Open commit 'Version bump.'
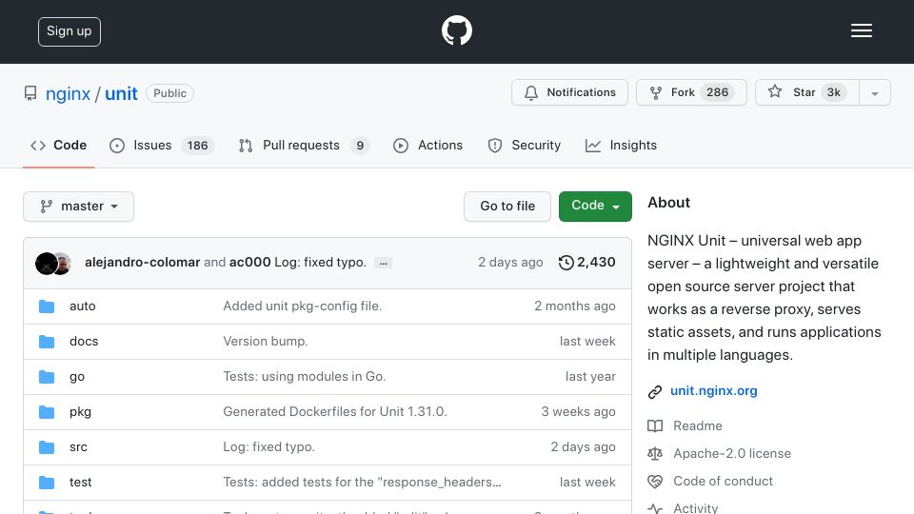This screenshot has height=514, width=914. point(266,342)
